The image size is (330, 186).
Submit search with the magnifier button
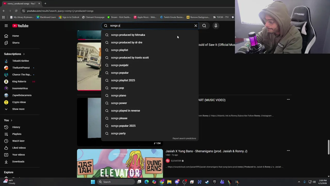click(x=204, y=26)
